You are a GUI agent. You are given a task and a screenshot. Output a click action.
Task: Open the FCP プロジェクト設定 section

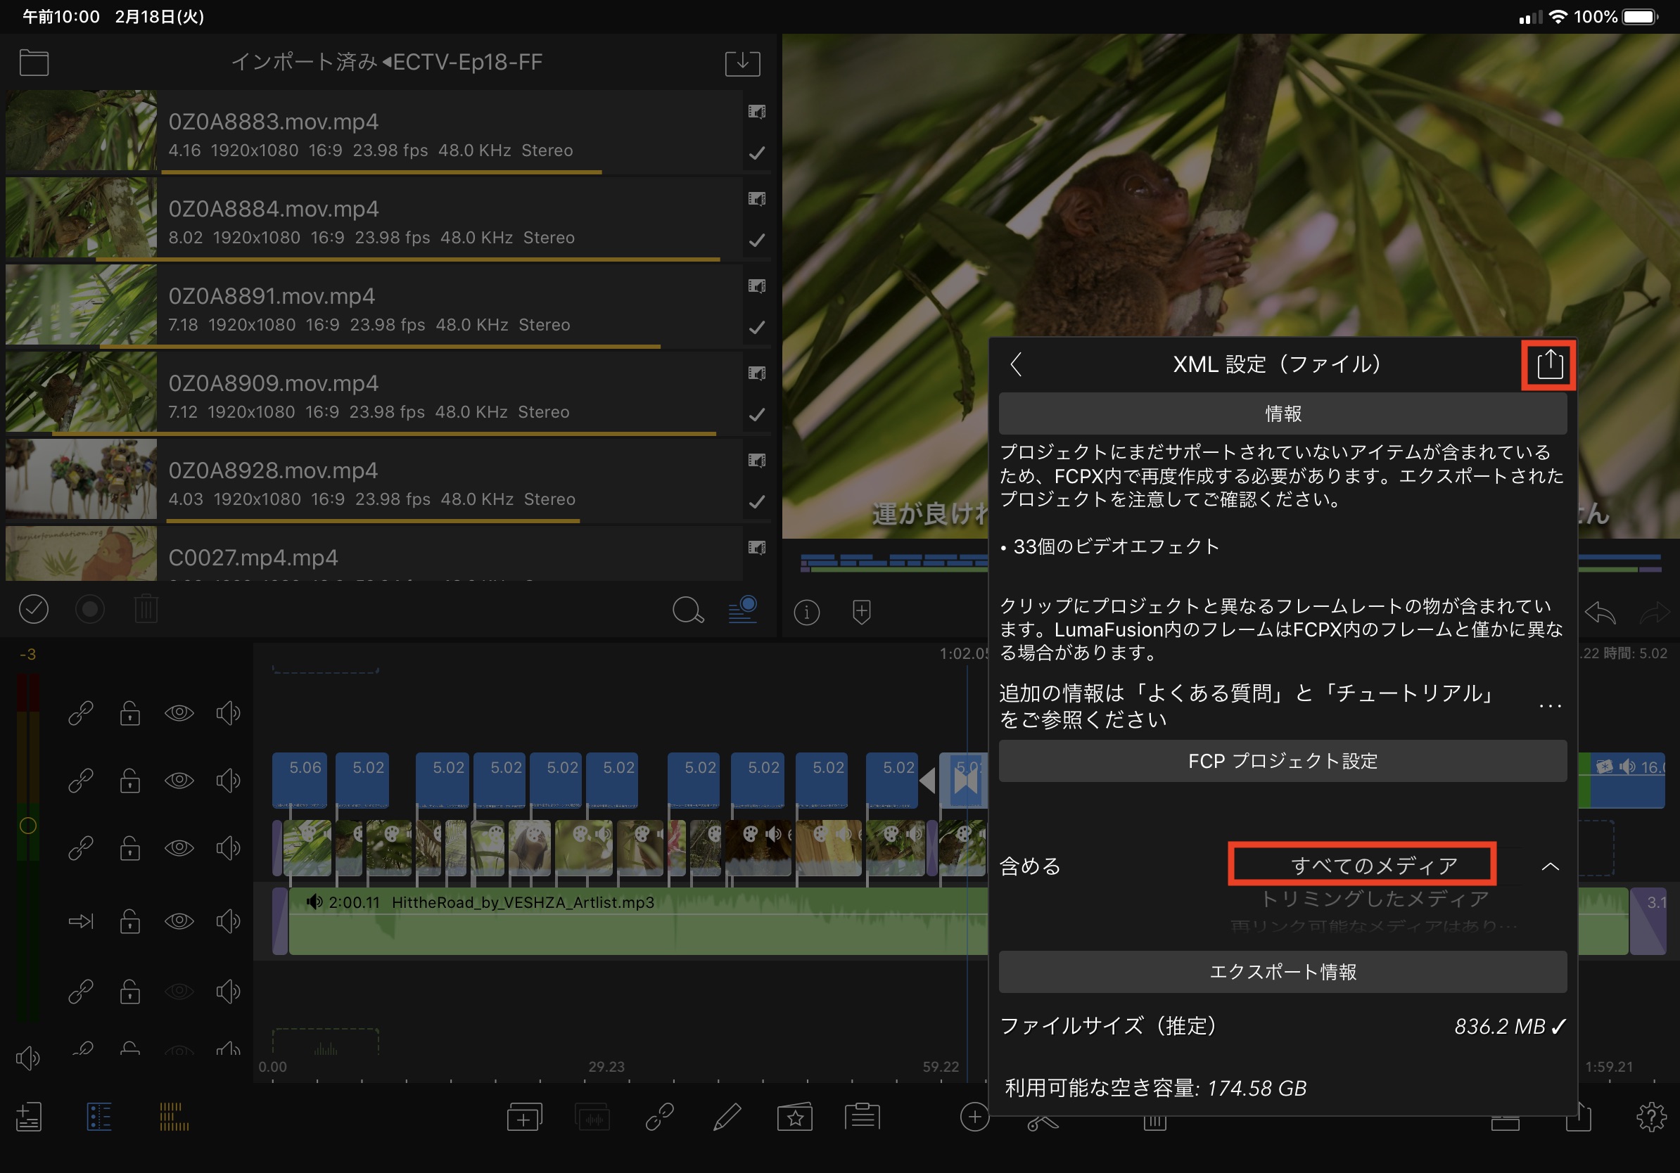[1282, 762]
